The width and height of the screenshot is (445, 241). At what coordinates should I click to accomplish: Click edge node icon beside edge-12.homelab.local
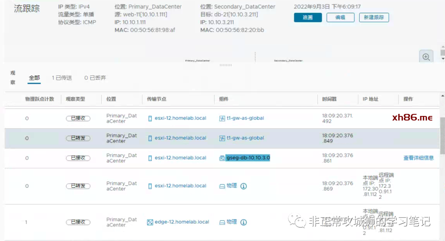(150, 222)
